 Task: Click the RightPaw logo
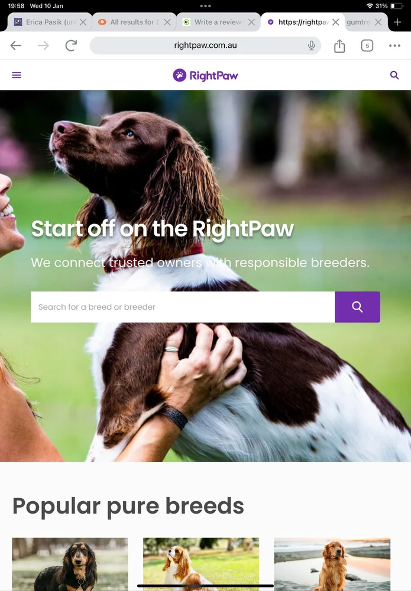coord(206,76)
